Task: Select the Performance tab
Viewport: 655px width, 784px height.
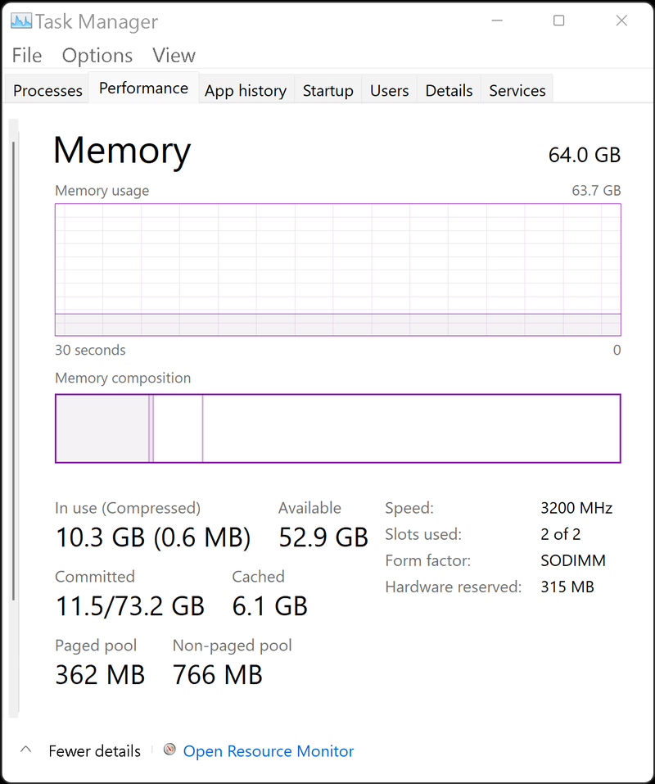Action: point(143,88)
